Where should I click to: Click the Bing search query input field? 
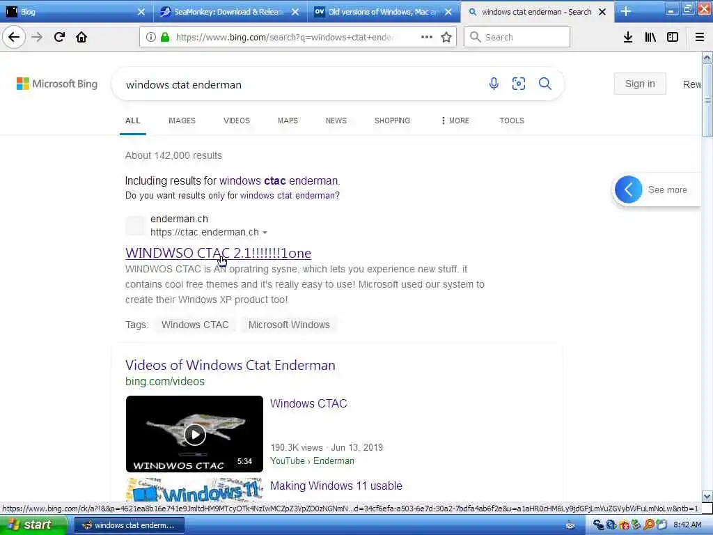(300, 84)
